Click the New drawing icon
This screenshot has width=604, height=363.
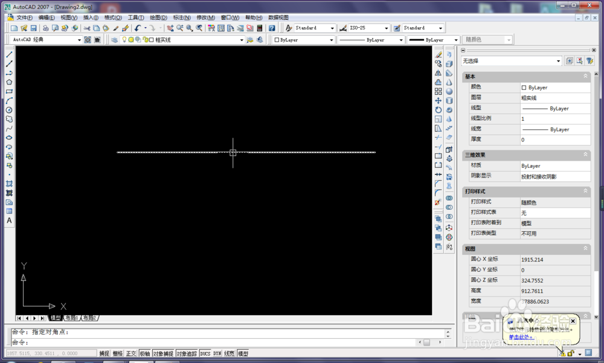click(14, 28)
